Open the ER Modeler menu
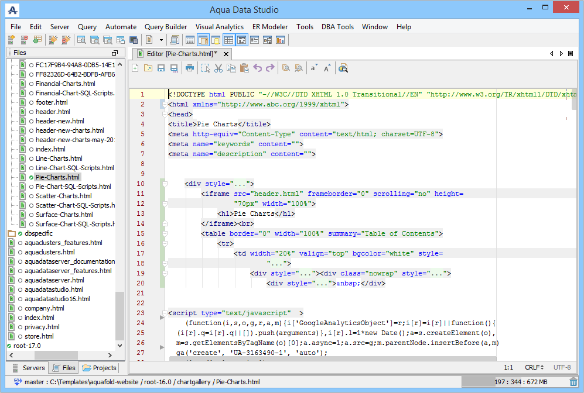Screen dimensions: 584x393 point(269,27)
